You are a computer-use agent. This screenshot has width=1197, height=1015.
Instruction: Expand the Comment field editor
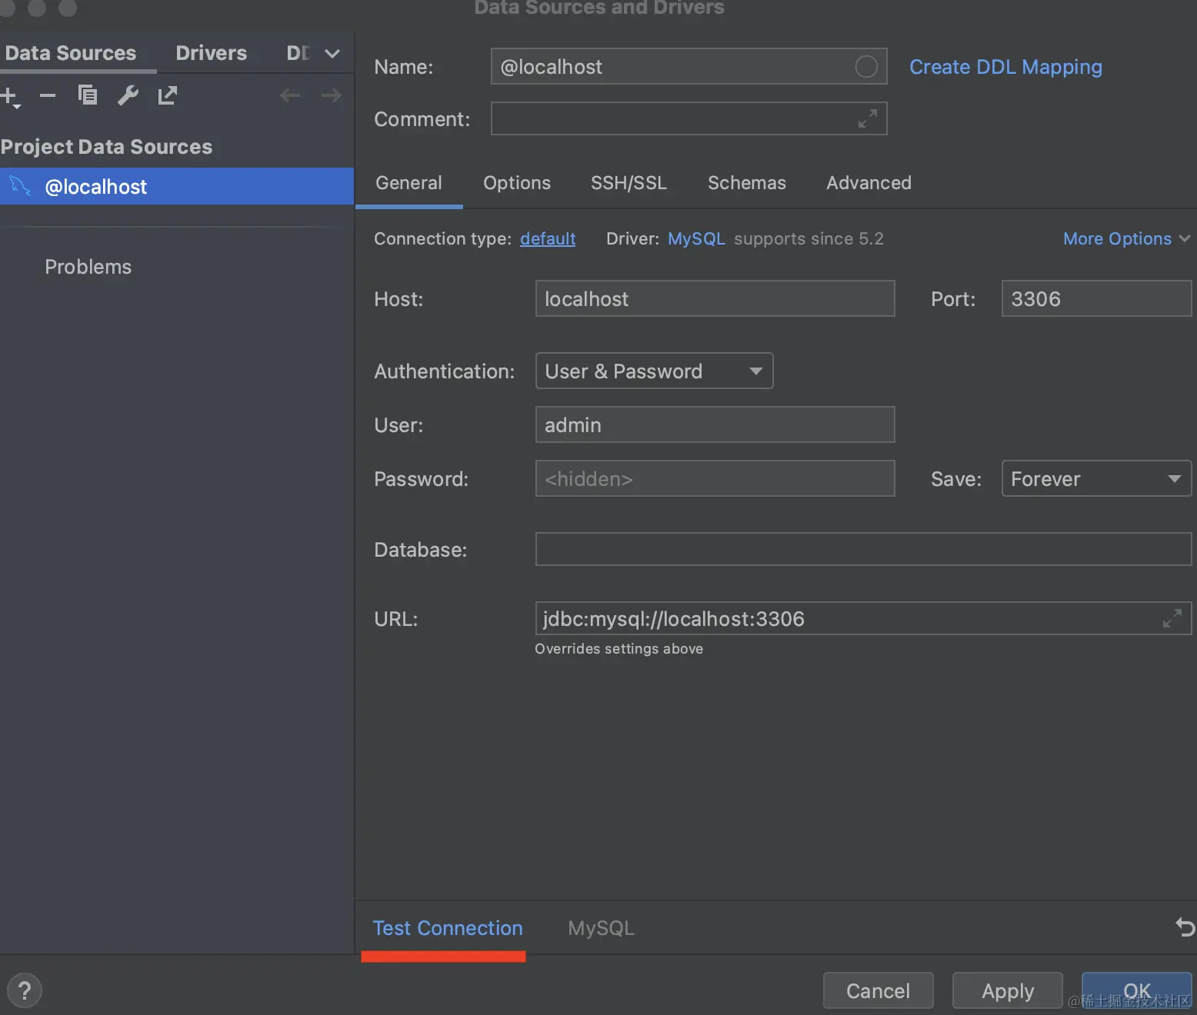coord(868,118)
